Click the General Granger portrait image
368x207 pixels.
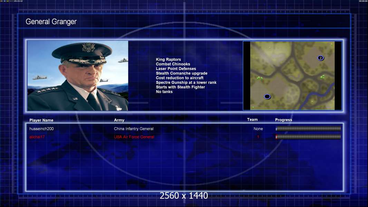(78, 76)
